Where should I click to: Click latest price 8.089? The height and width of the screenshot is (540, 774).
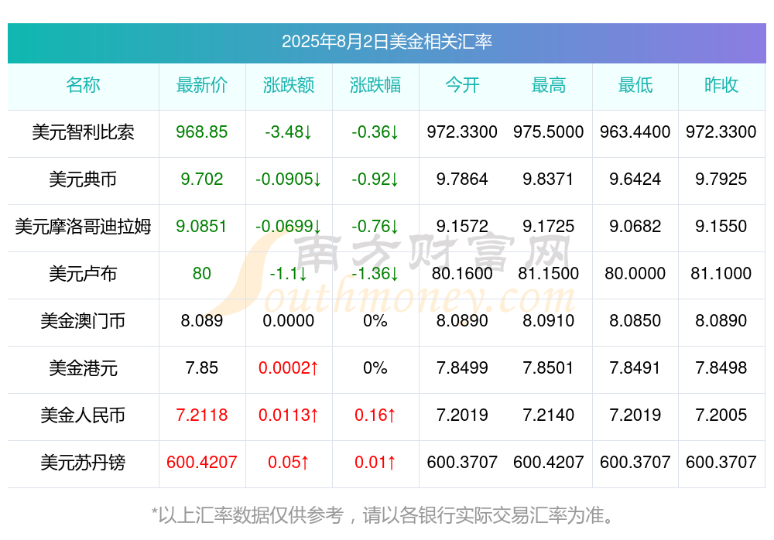tap(202, 320)
